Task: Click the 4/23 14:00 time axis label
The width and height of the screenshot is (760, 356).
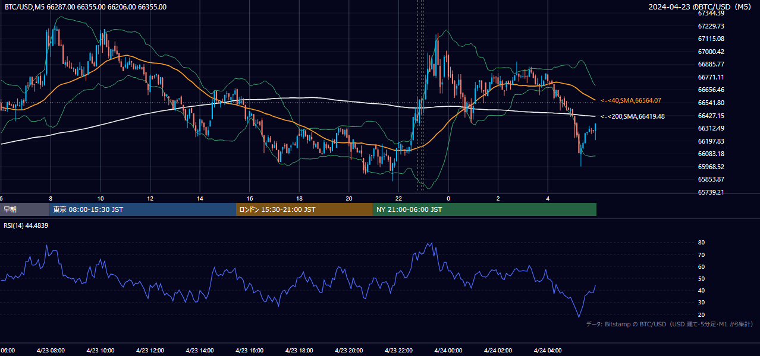Action: coord(200,351)
